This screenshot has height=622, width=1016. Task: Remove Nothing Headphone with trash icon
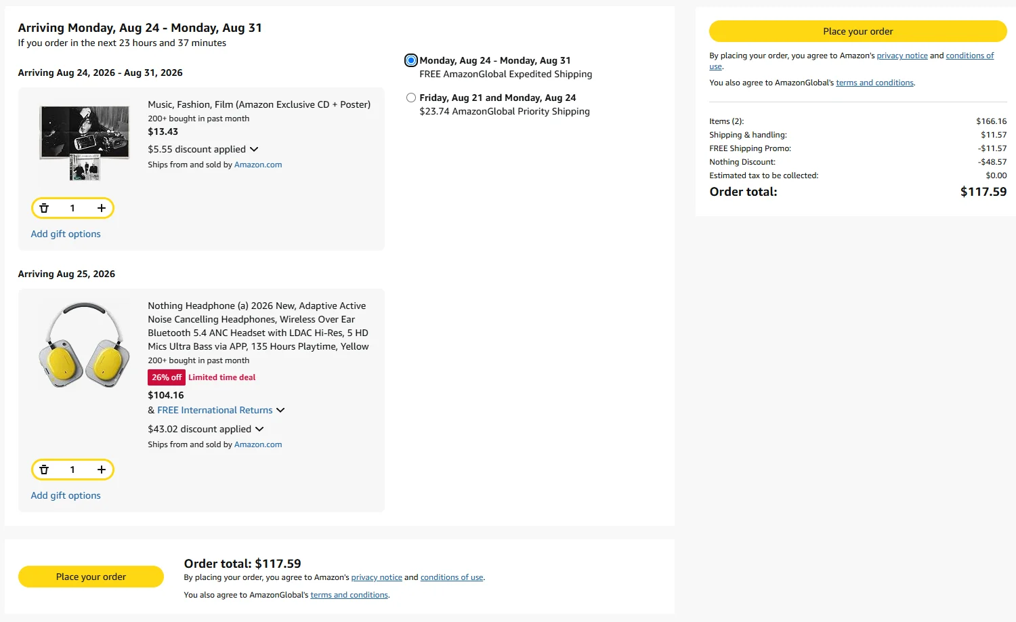click(x=44, y=470)
